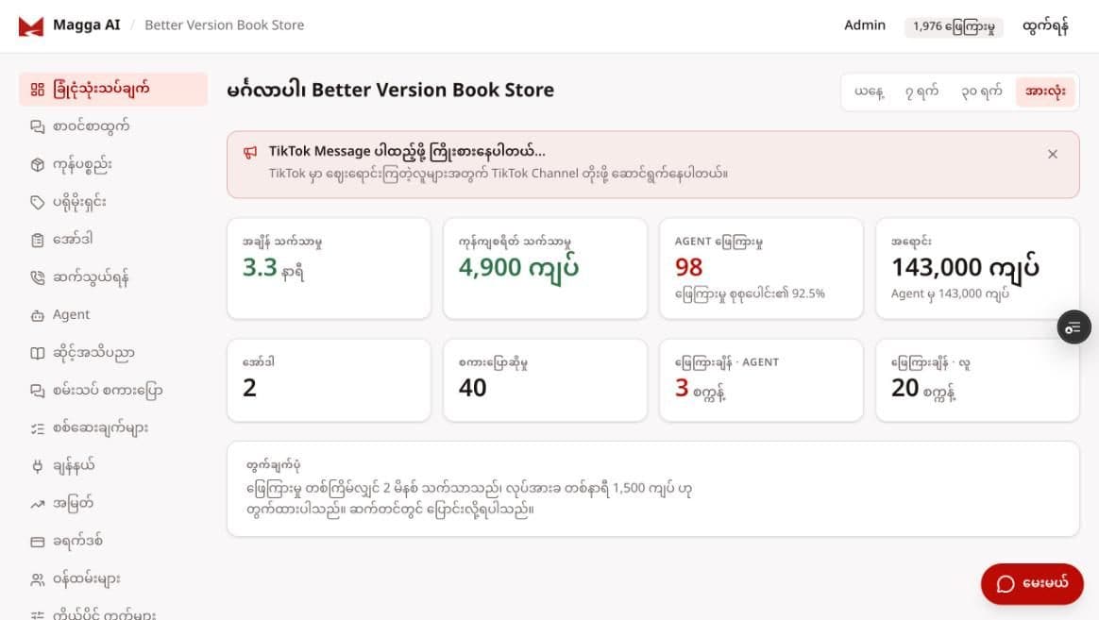Select the today filter tab
1099x620 pixels.
(870, 92)
